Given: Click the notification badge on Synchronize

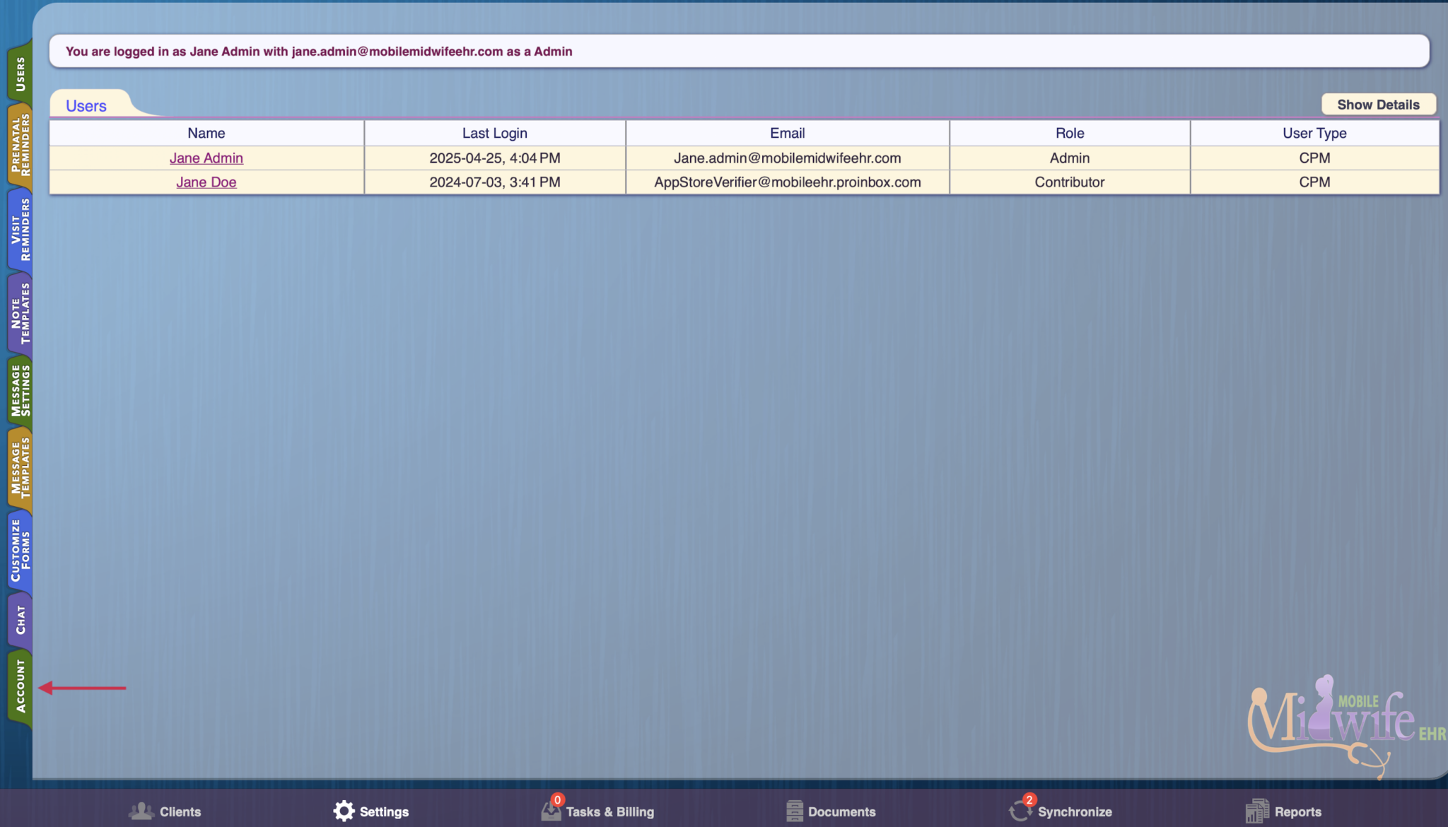Looking at the screenshot, I should (1029, 800).
